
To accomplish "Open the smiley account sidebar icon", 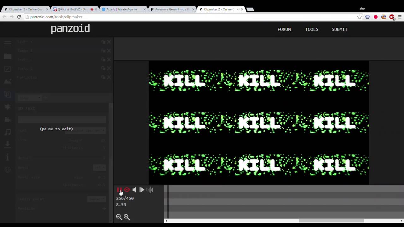I will tap(8, 170).
